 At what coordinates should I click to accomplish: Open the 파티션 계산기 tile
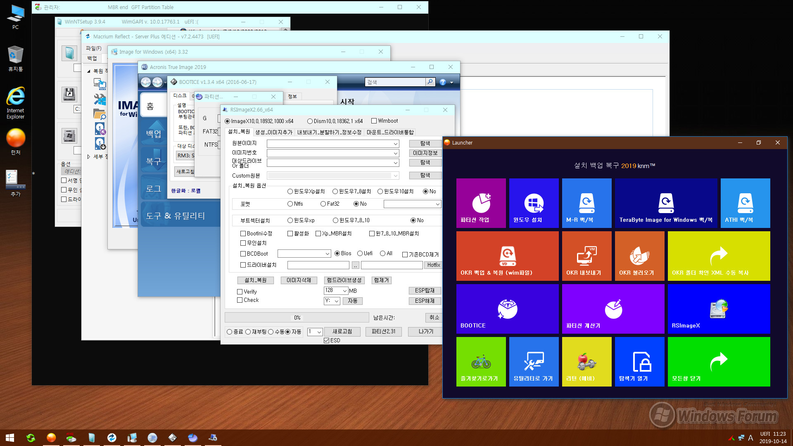pos(613,308)
